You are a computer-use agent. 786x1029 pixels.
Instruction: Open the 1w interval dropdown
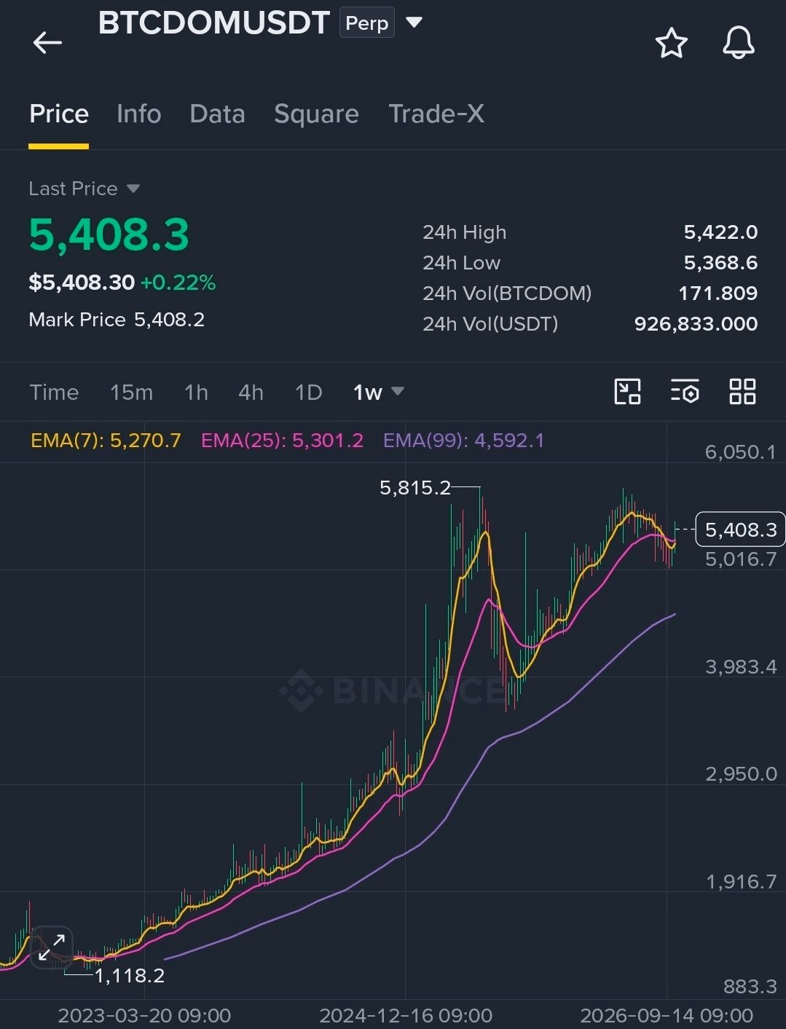tap(378, 393)
